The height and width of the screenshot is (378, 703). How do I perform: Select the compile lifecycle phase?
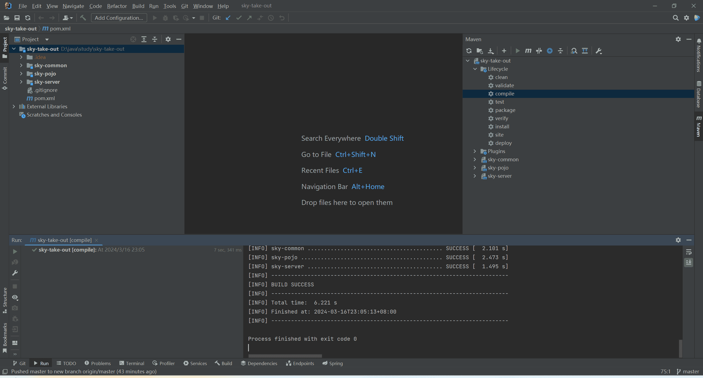tap(505, 93)
